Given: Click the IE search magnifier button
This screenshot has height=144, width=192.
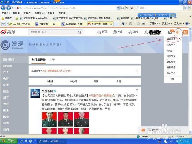Looking at the screenshot, I should click(186, 8).
